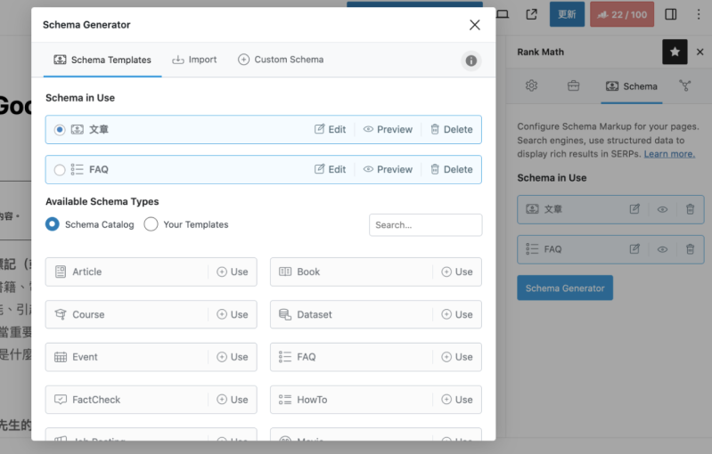Viewport: 712px width, 454px height.
Task: Delete FAQ schema in sidebar trash icon
Action: pyautogui.click(x=691, y=249)
